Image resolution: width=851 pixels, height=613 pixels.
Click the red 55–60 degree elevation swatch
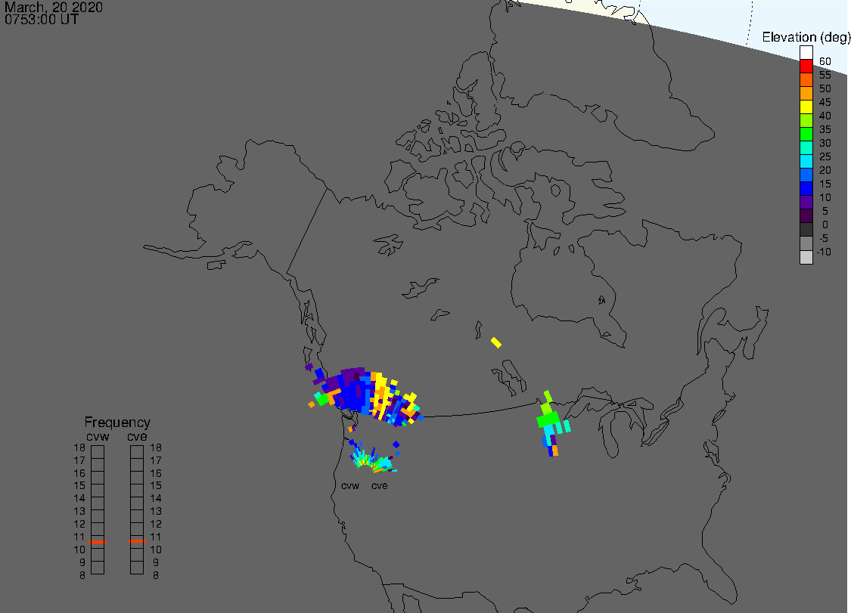click(x=806, y=67)
